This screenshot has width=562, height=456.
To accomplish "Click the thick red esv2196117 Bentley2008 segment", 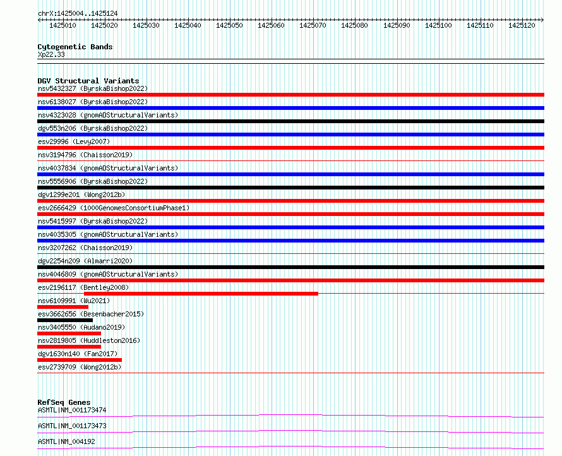I will 201,294.
